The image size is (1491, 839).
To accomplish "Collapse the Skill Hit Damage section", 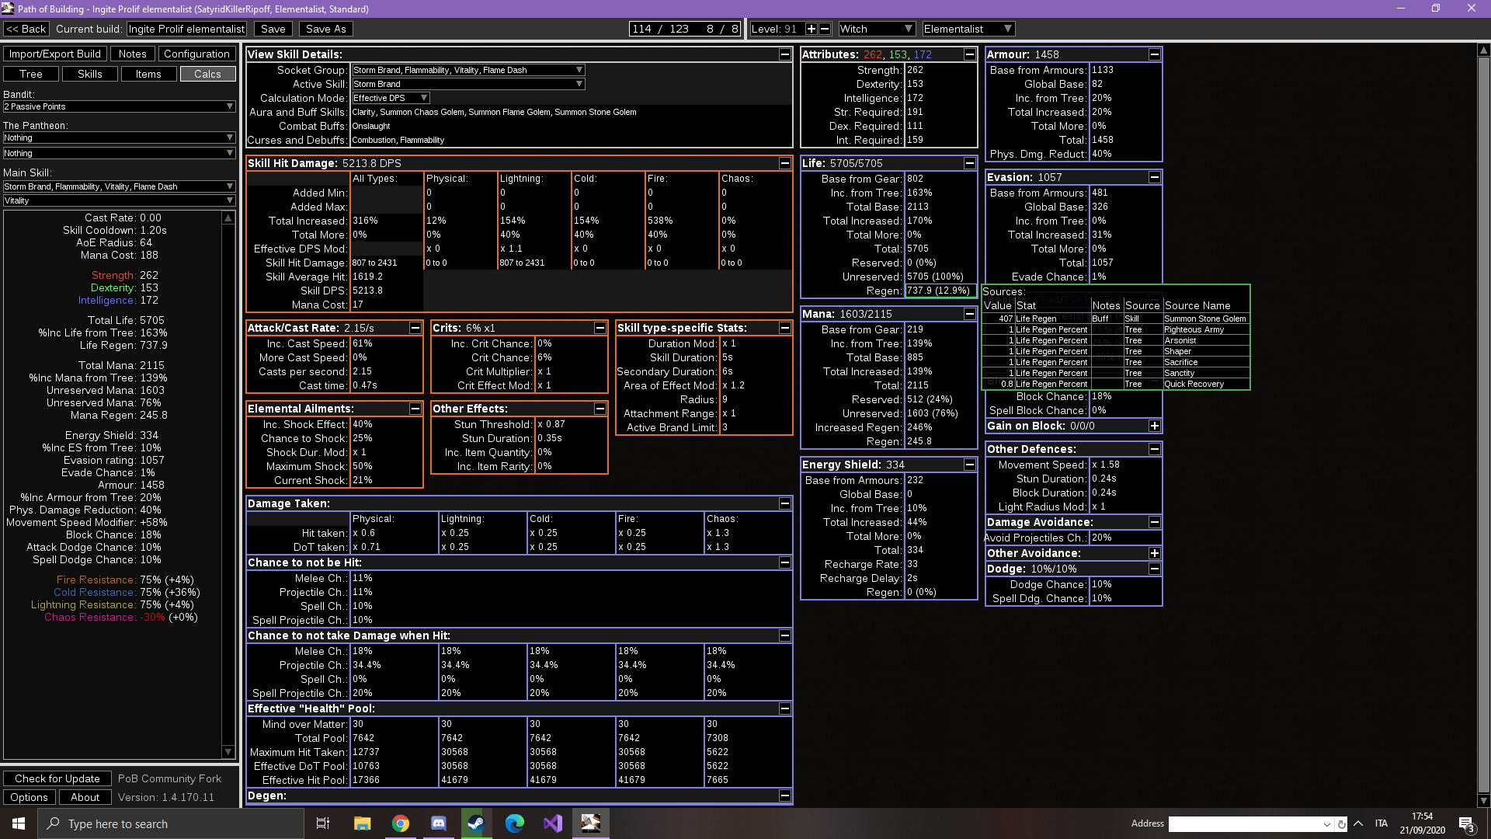I will 785,163.
